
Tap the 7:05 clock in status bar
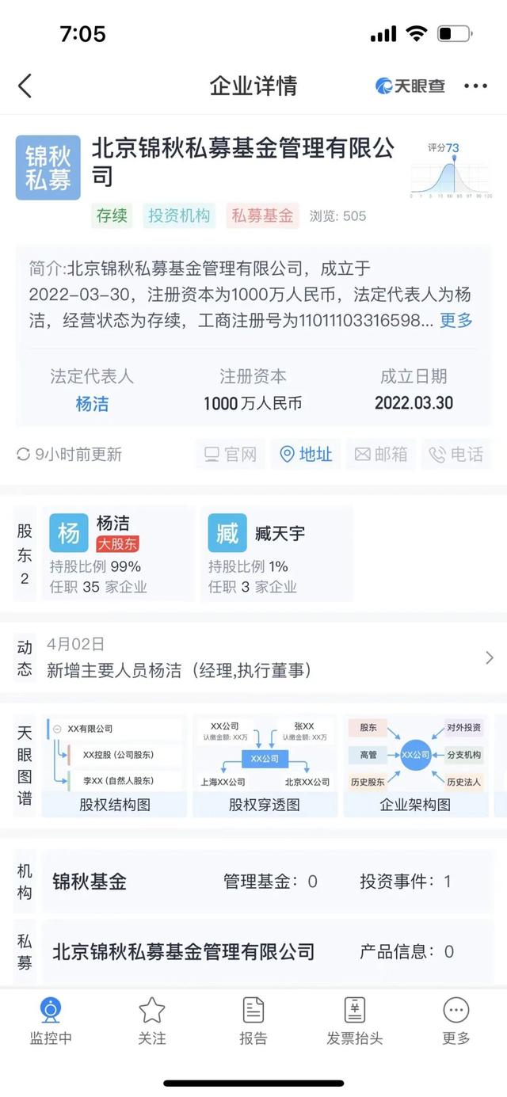pos(82,34)
